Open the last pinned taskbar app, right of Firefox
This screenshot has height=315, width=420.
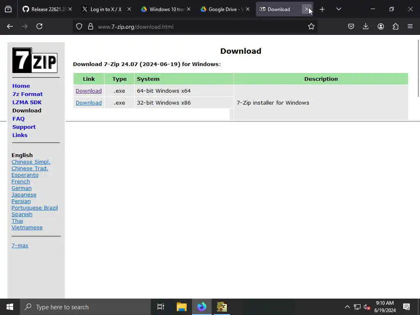[222, 307]
